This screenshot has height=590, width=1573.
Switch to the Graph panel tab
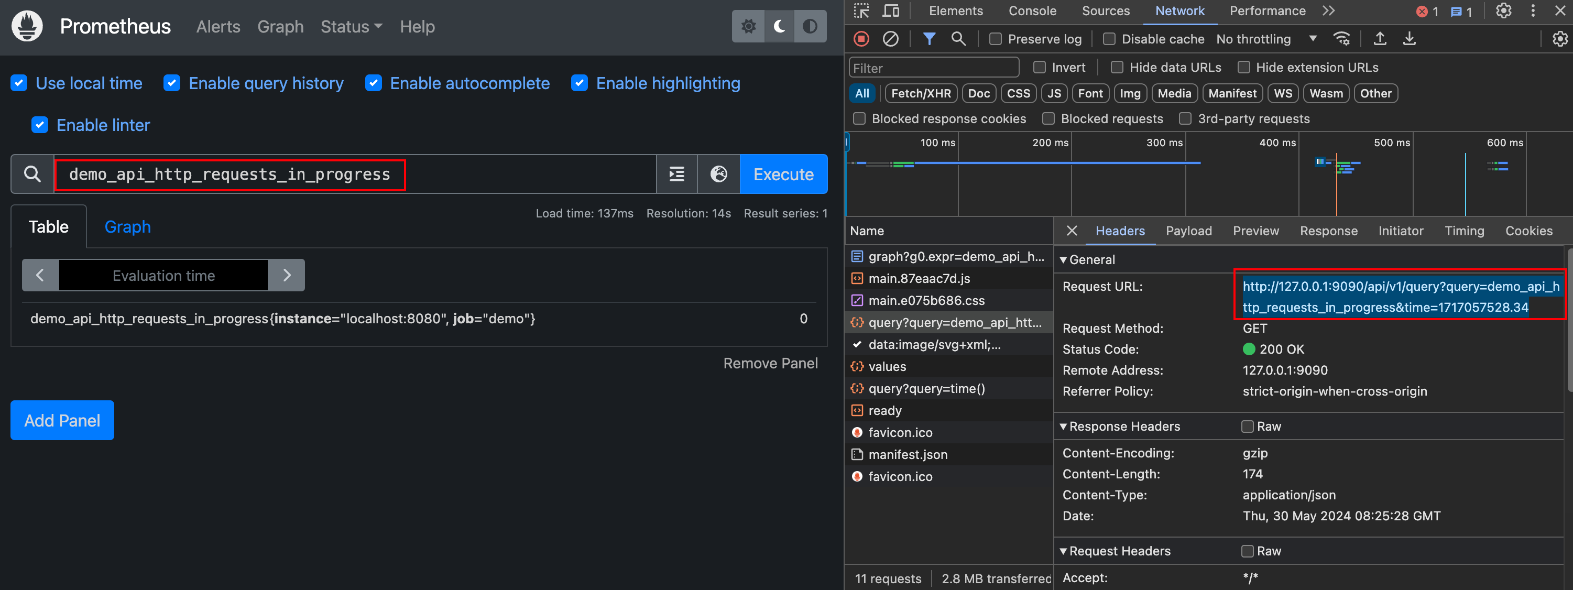click(x=128, y=226)
